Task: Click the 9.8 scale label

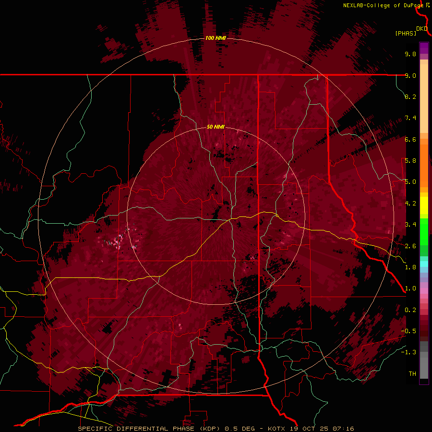Action: pos(410,54)
